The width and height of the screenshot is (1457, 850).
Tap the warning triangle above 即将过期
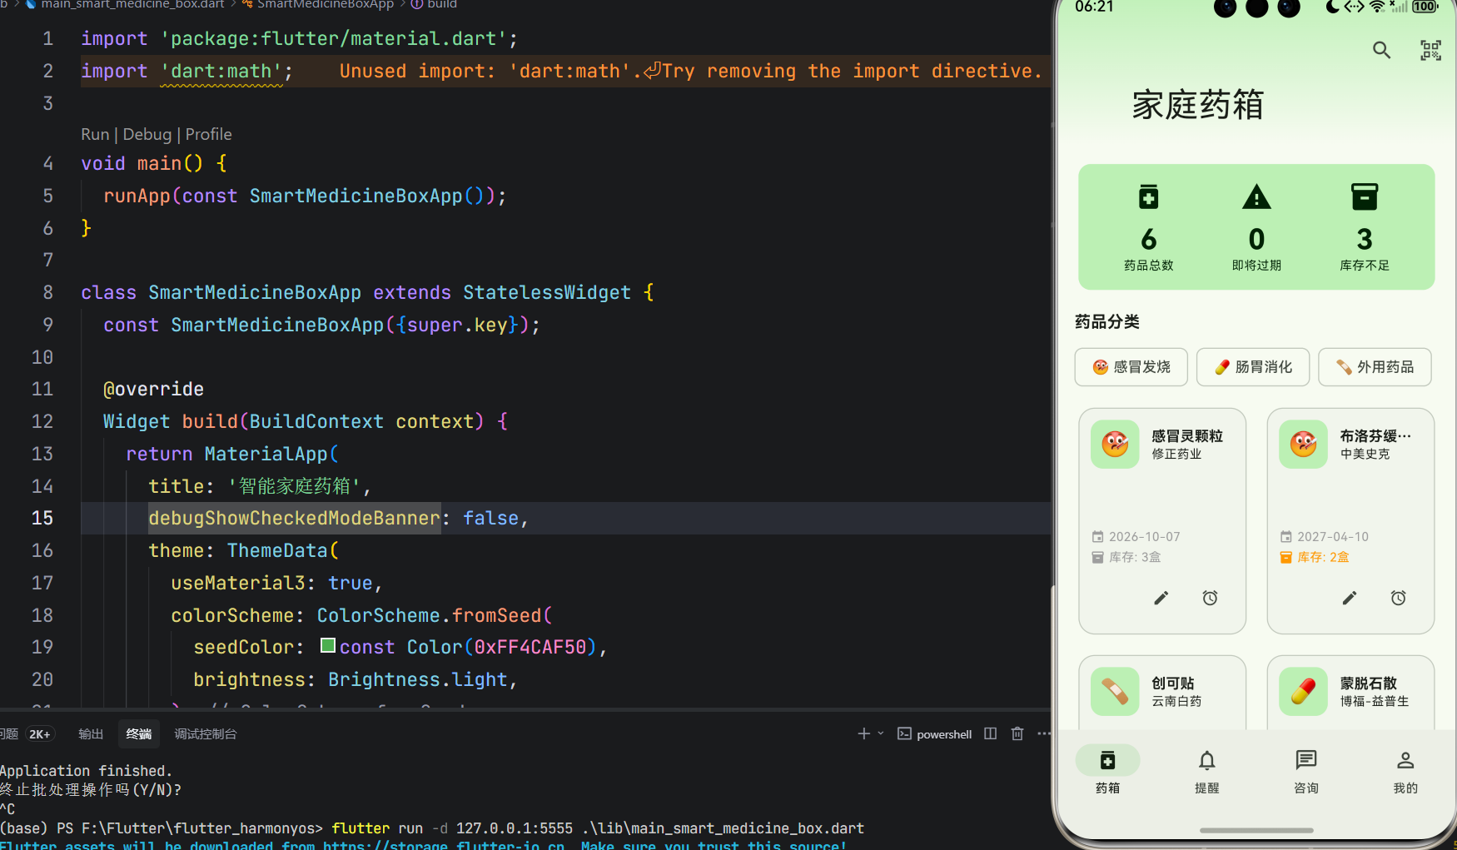tap(1256, 197)
